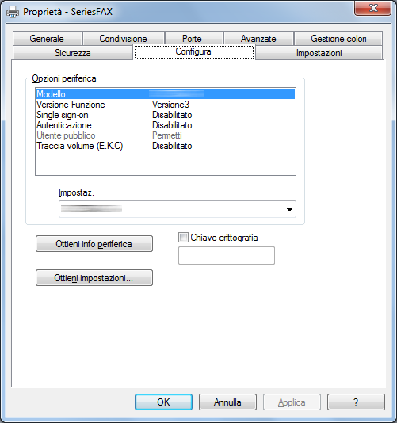The image size is (397, 423).
Task: Click the greyed Applica button
Action: [x=292, y=402]
